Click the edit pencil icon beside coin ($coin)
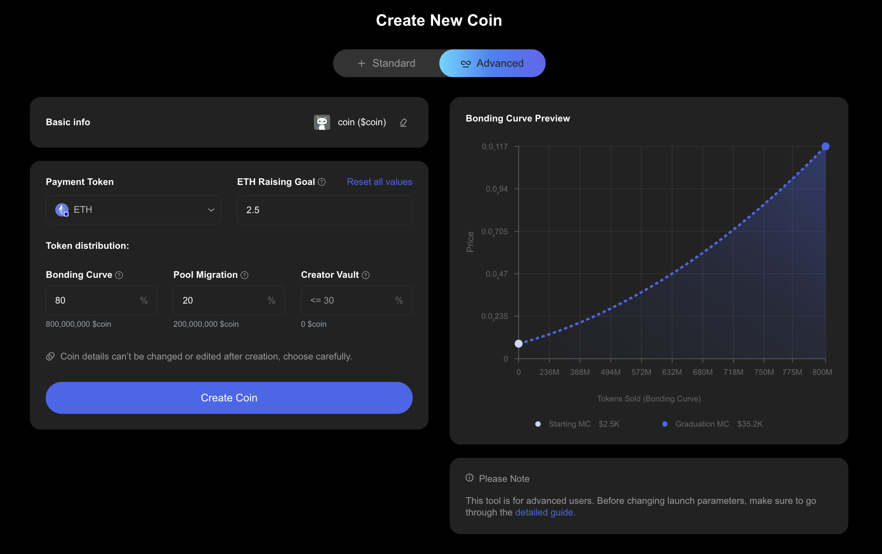This screenshot has height=554, width=882. pos(403,123)
